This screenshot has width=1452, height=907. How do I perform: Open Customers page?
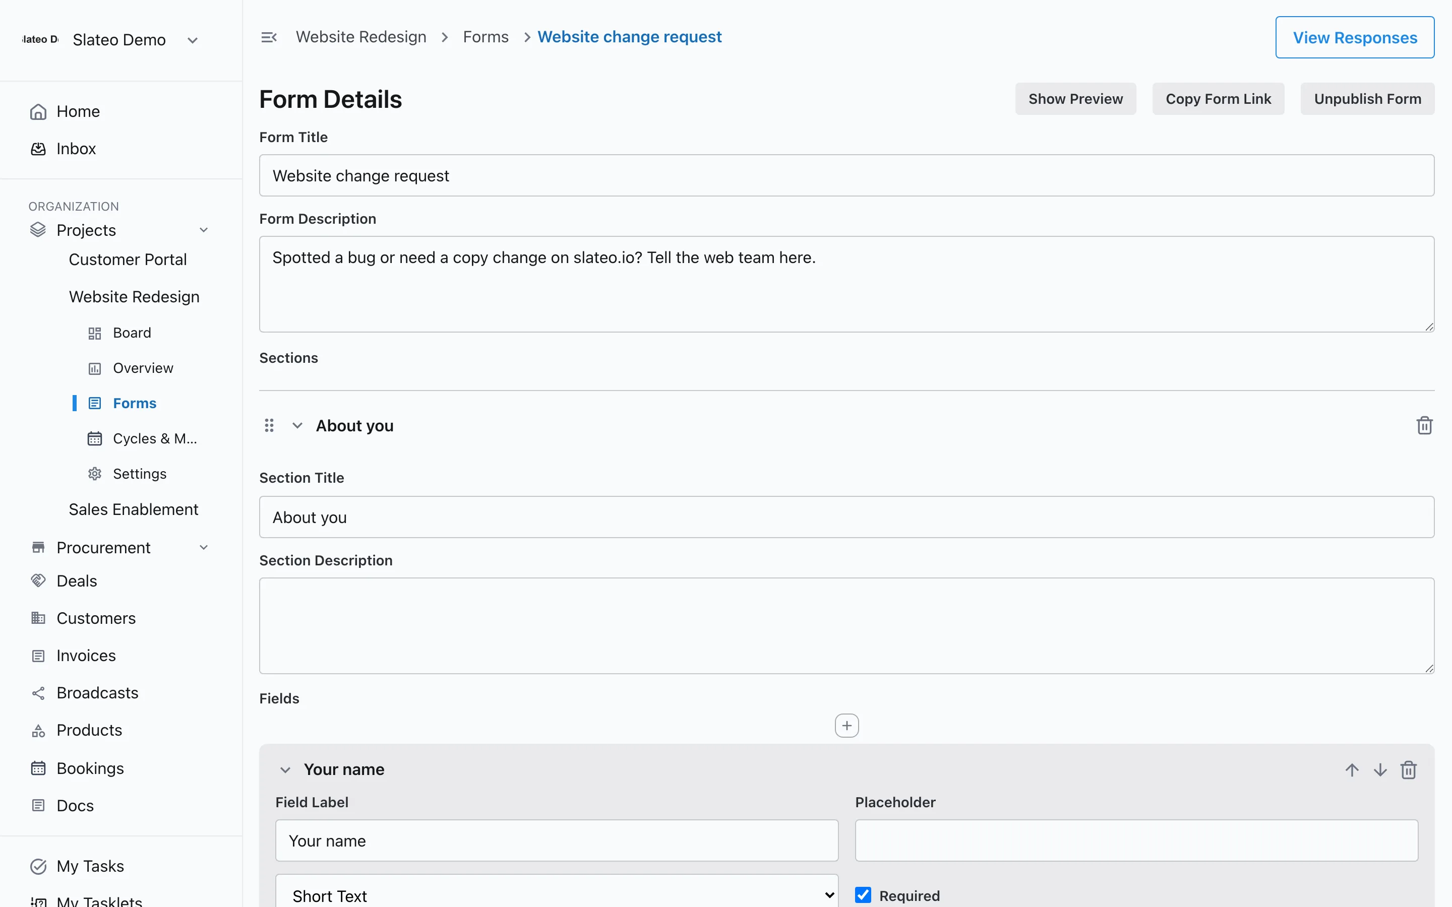point(96,618)
